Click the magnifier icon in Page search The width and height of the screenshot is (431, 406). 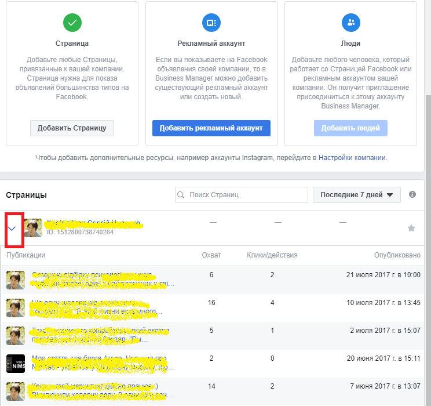point(182,195)
